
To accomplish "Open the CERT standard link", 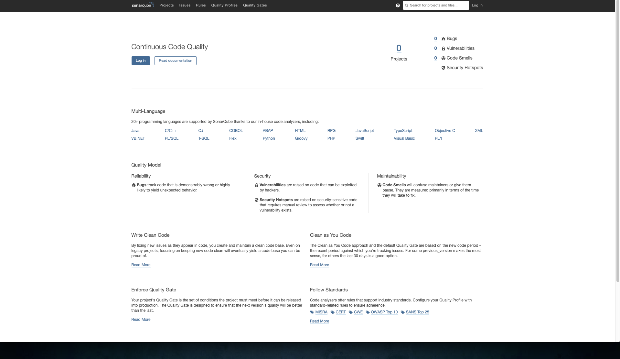I will coord(341,312).
